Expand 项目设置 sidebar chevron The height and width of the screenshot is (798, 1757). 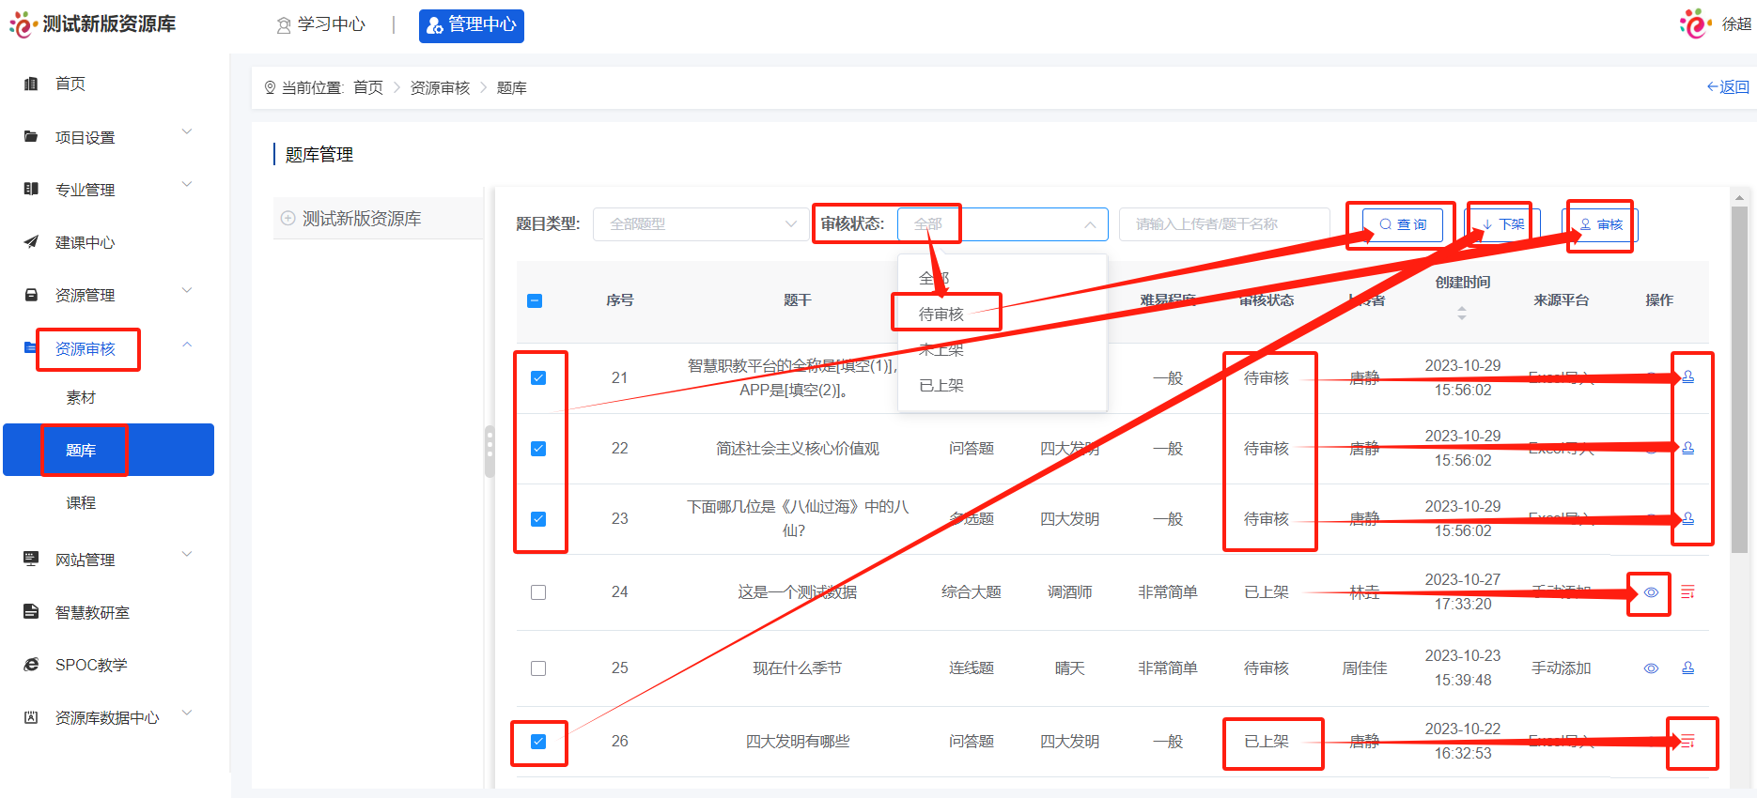[187, 131]
